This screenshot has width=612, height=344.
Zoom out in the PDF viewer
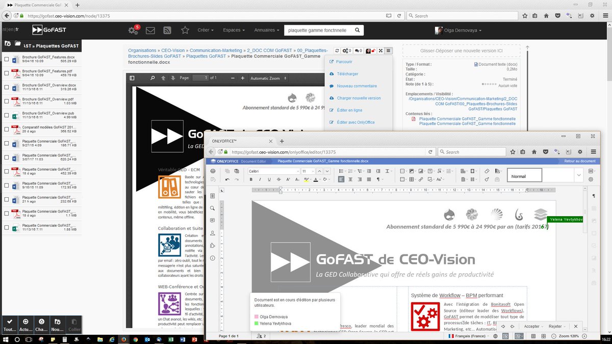234,78
